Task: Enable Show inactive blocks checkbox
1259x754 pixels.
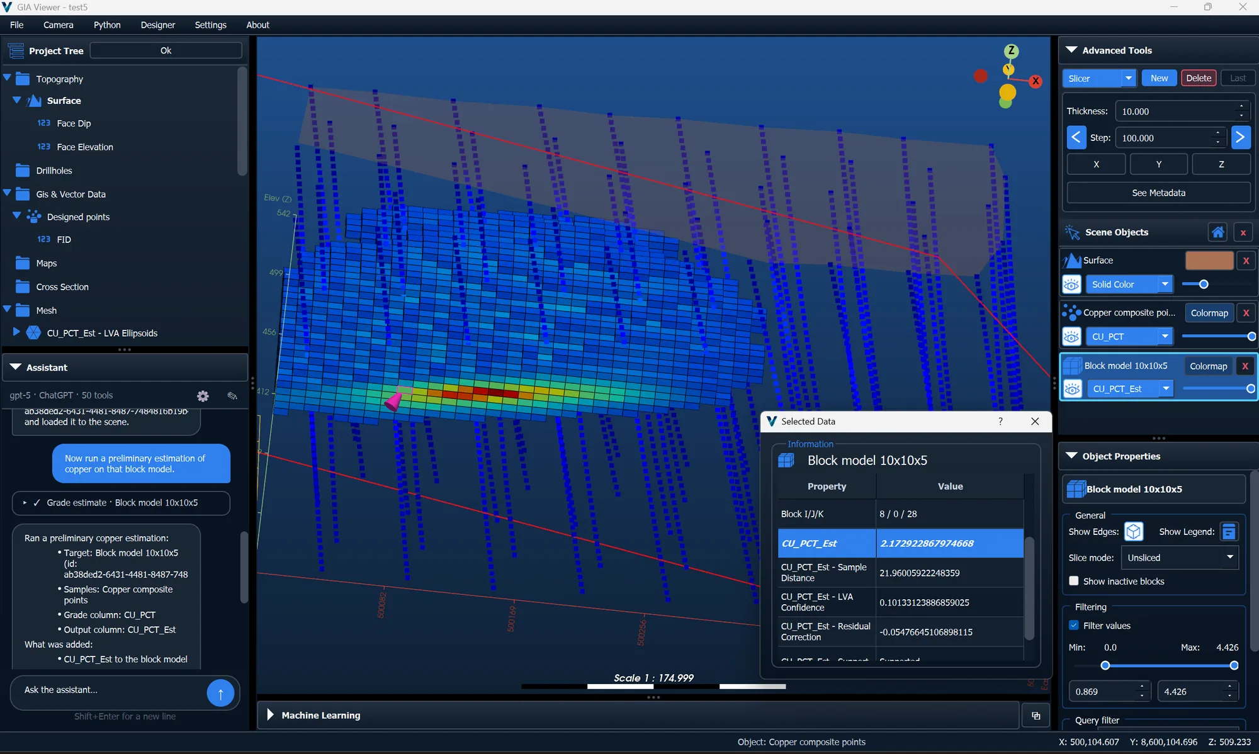Action: (1074, 582)
